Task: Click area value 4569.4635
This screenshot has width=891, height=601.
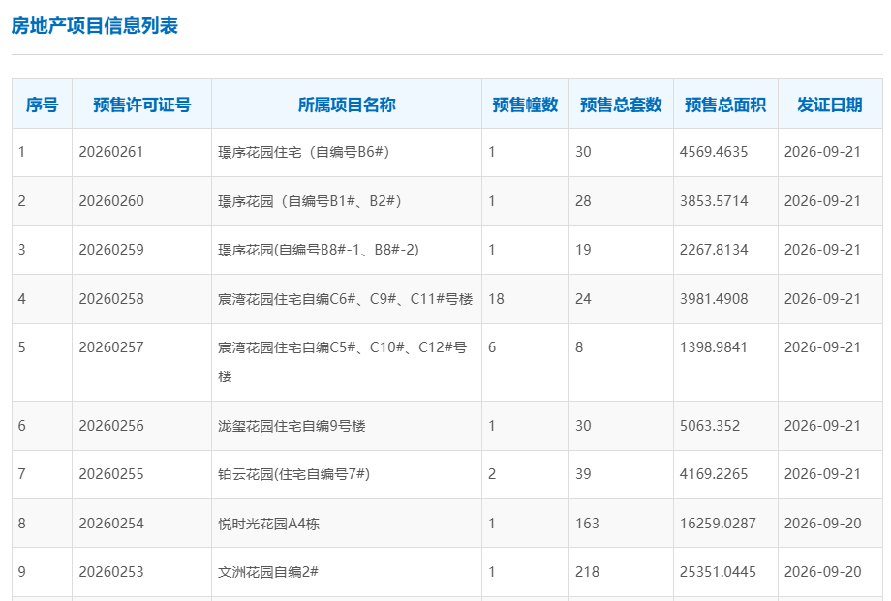Action: point(714,152)
